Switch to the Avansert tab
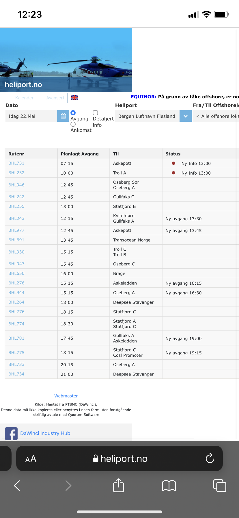Viewport: 239px width, 518px height. pyautogui.click(x=55, y=98)
